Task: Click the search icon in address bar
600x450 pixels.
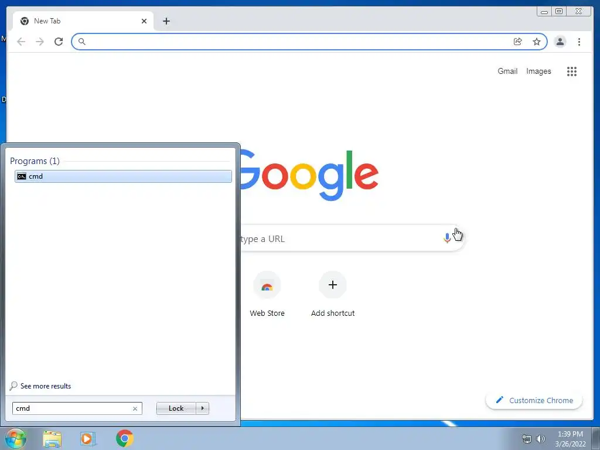Action: pos(82,42)
